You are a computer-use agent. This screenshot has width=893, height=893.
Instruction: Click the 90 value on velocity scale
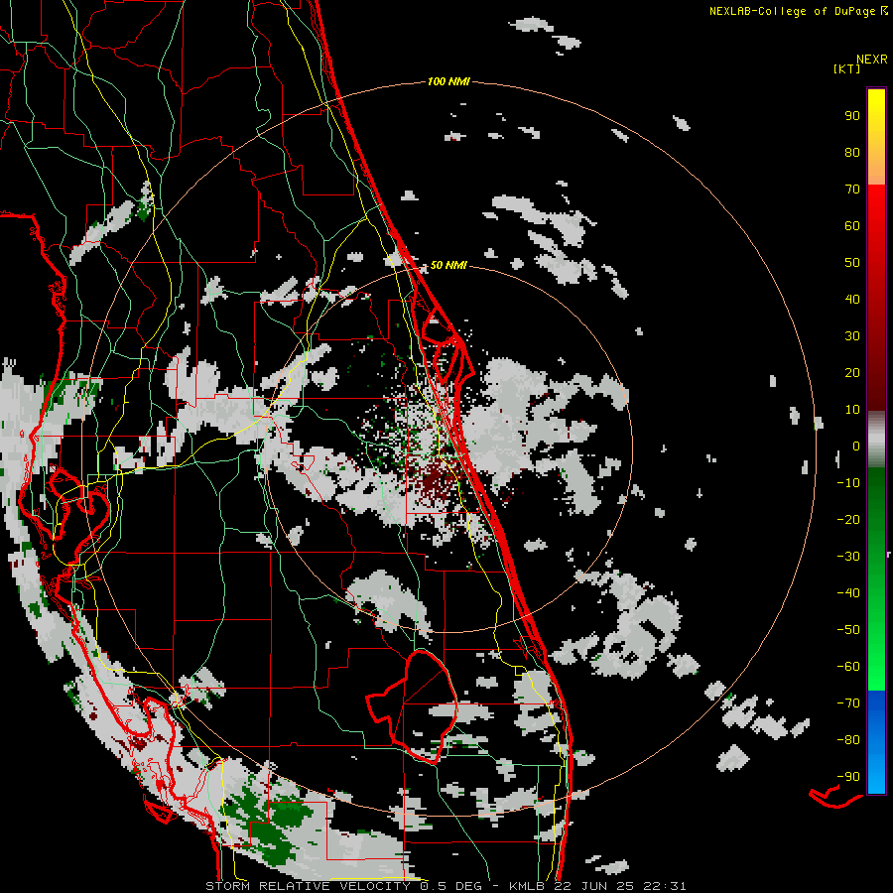pos(852,116)
